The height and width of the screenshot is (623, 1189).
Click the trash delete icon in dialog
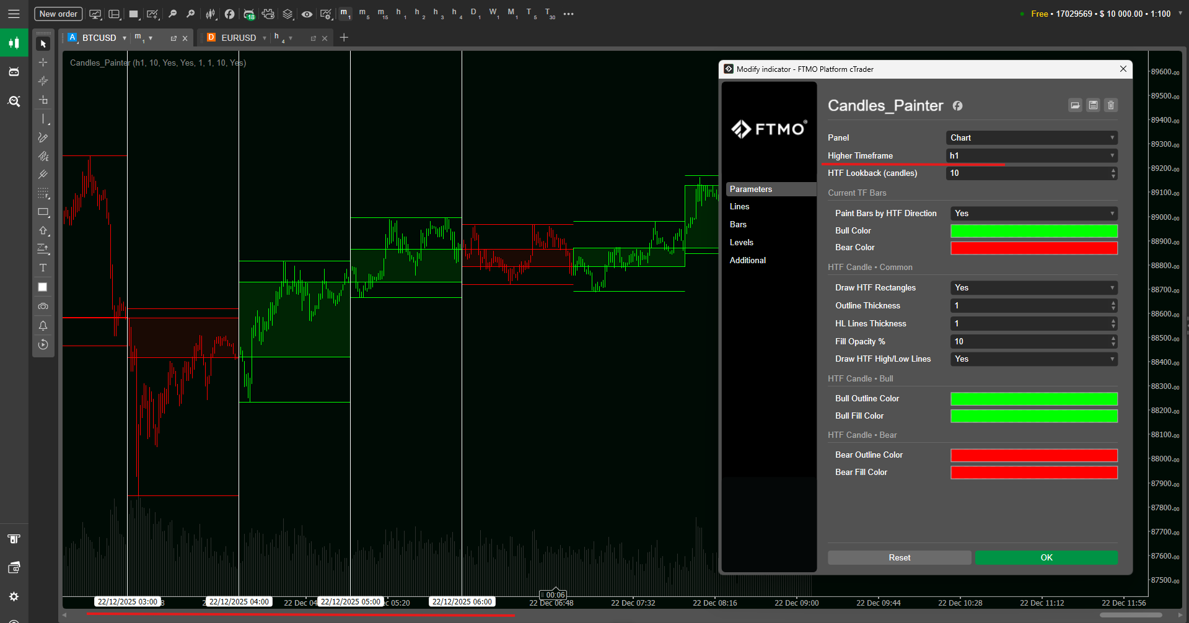[1111, 105]
